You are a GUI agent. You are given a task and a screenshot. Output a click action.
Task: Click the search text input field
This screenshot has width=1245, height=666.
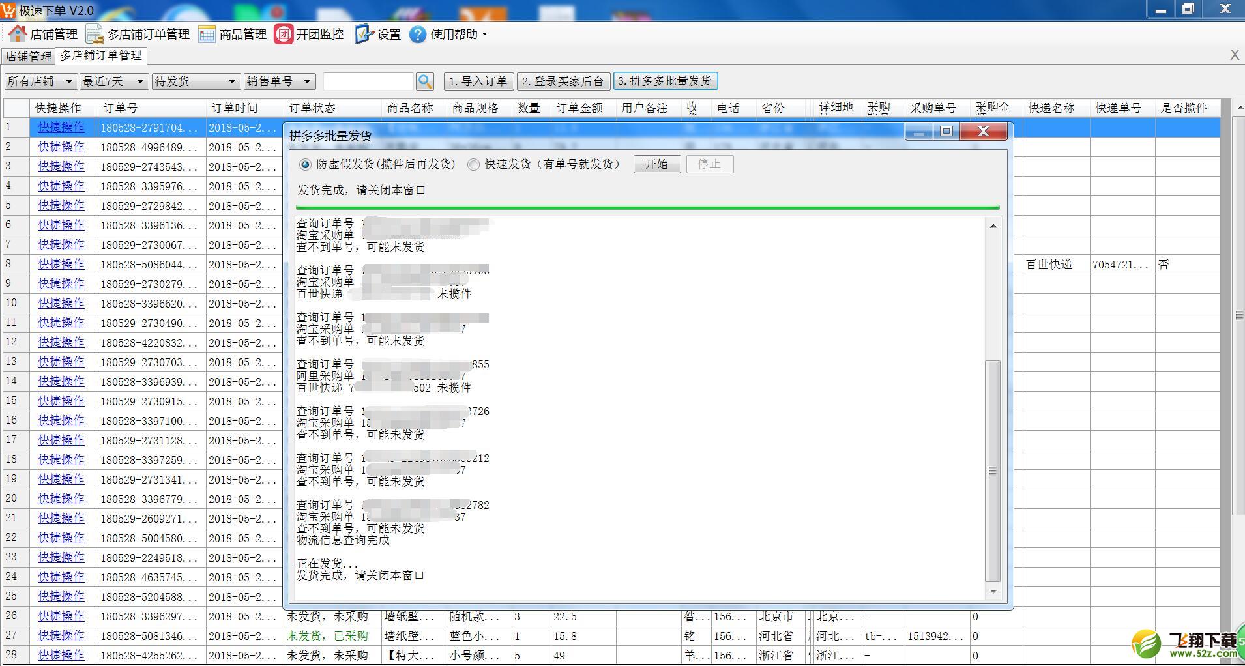pyautogui.click(x=368, y=81)
